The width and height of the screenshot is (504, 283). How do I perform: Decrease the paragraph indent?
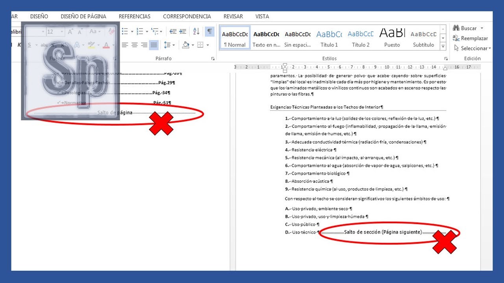coord(173,31)
